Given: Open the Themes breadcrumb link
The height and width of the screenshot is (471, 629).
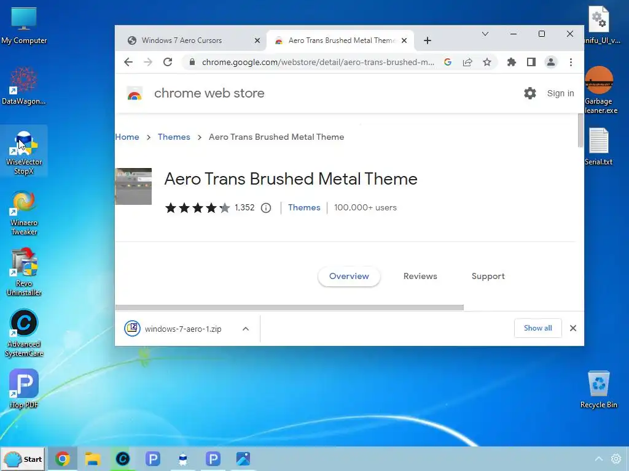Looking at the screenshot, I should coord(174,137).
